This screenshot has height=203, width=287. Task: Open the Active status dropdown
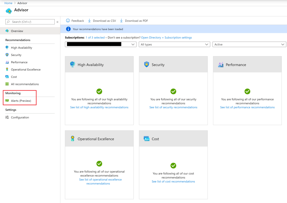click(x=249, y=44)
